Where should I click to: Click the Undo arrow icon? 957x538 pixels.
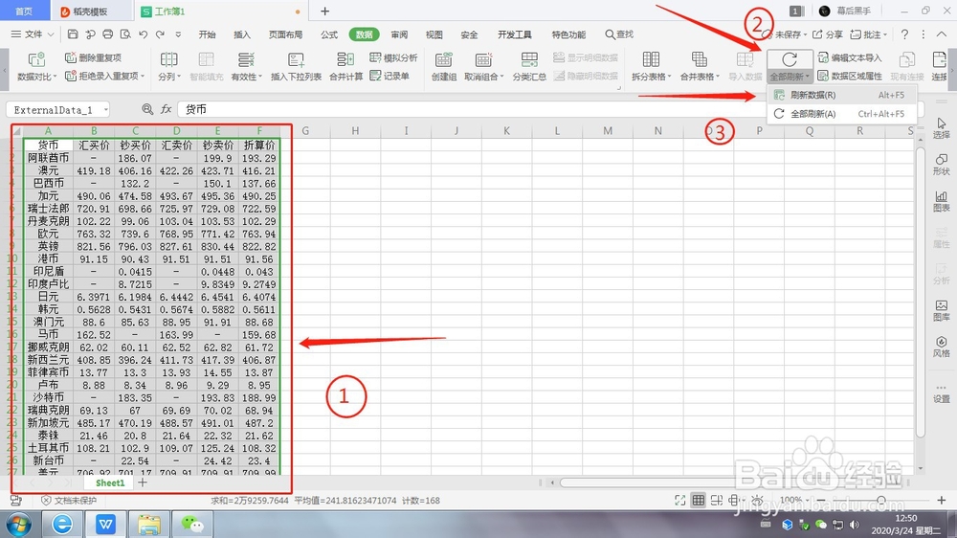coord(143,34)
